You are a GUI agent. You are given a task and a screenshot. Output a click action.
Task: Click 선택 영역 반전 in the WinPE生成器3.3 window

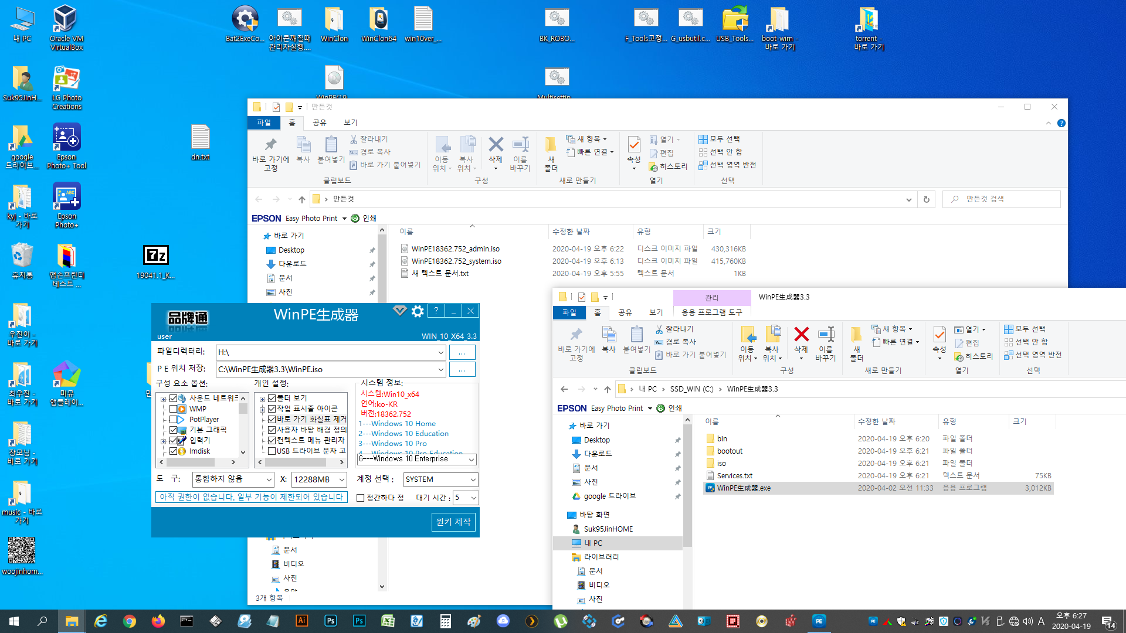click(1033, 355)
